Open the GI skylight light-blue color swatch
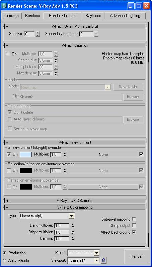The width and height of the screenshot is (152, 267). click(x=26, y=155)
